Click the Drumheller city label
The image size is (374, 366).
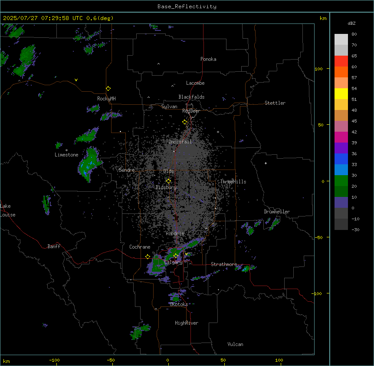(x=277, y=212)
